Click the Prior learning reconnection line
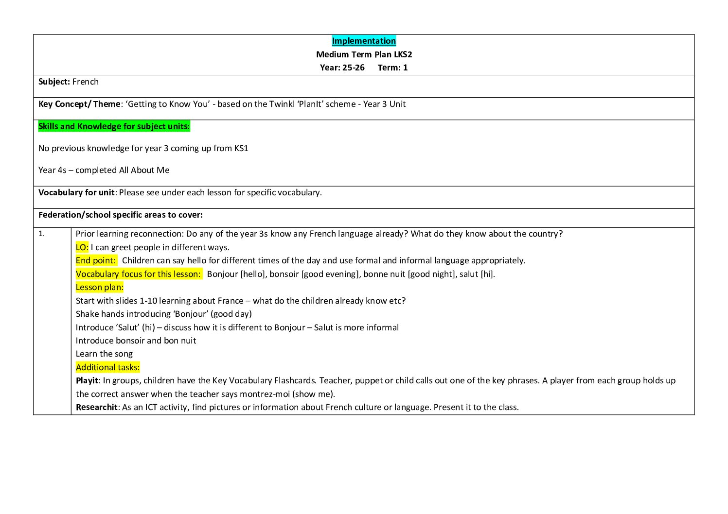The width and height of the screenshot is (728, 514). tap(319, 234)
